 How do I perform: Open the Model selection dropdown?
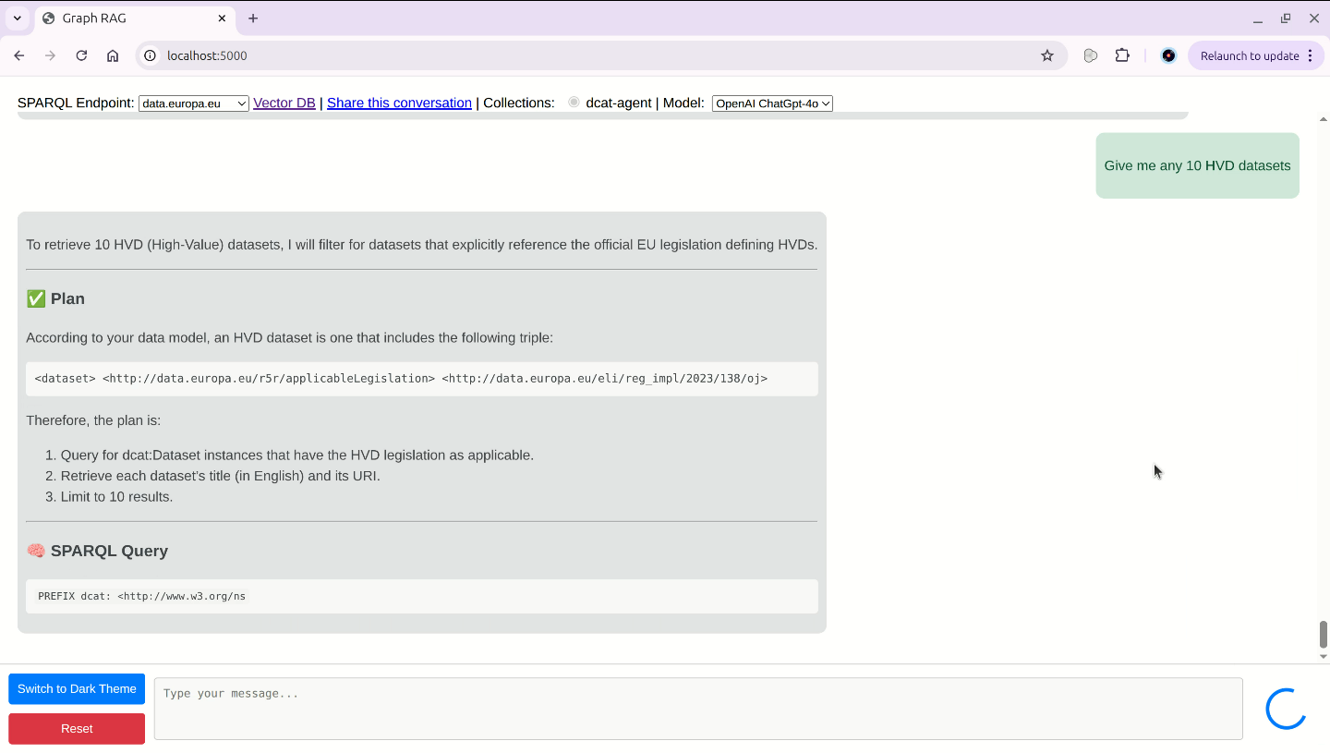[x=772, y=103]
